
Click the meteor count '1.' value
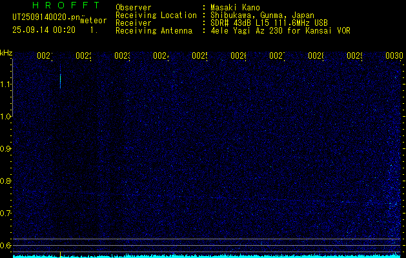(94, 30)
